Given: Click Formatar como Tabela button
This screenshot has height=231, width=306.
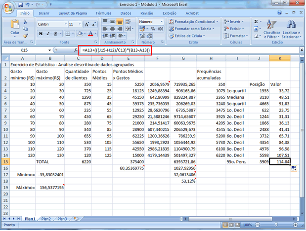Looking at the screenshot, I should point(192,29).
